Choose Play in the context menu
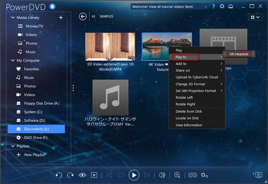Image resolution: width=268 pixels, height=184 pixels. pyautogui.click(x=197, y=50)
